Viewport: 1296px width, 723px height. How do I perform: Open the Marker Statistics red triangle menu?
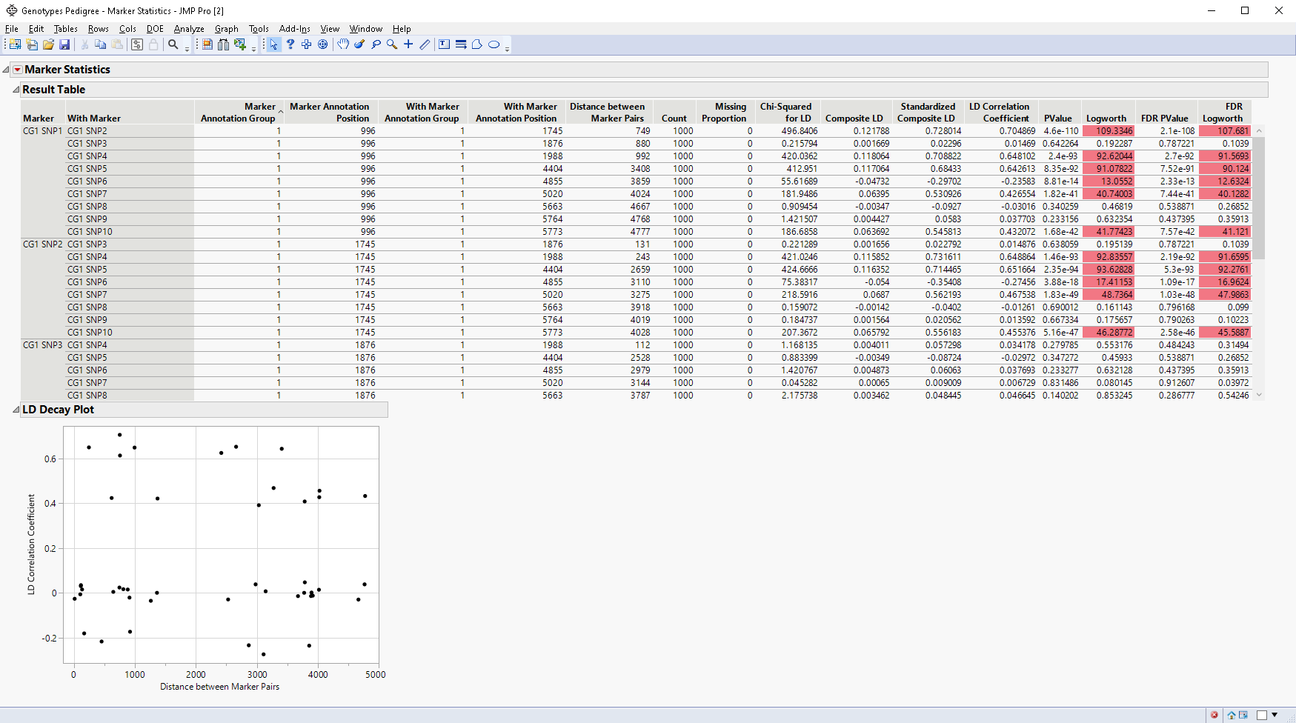tap(17, 70)
